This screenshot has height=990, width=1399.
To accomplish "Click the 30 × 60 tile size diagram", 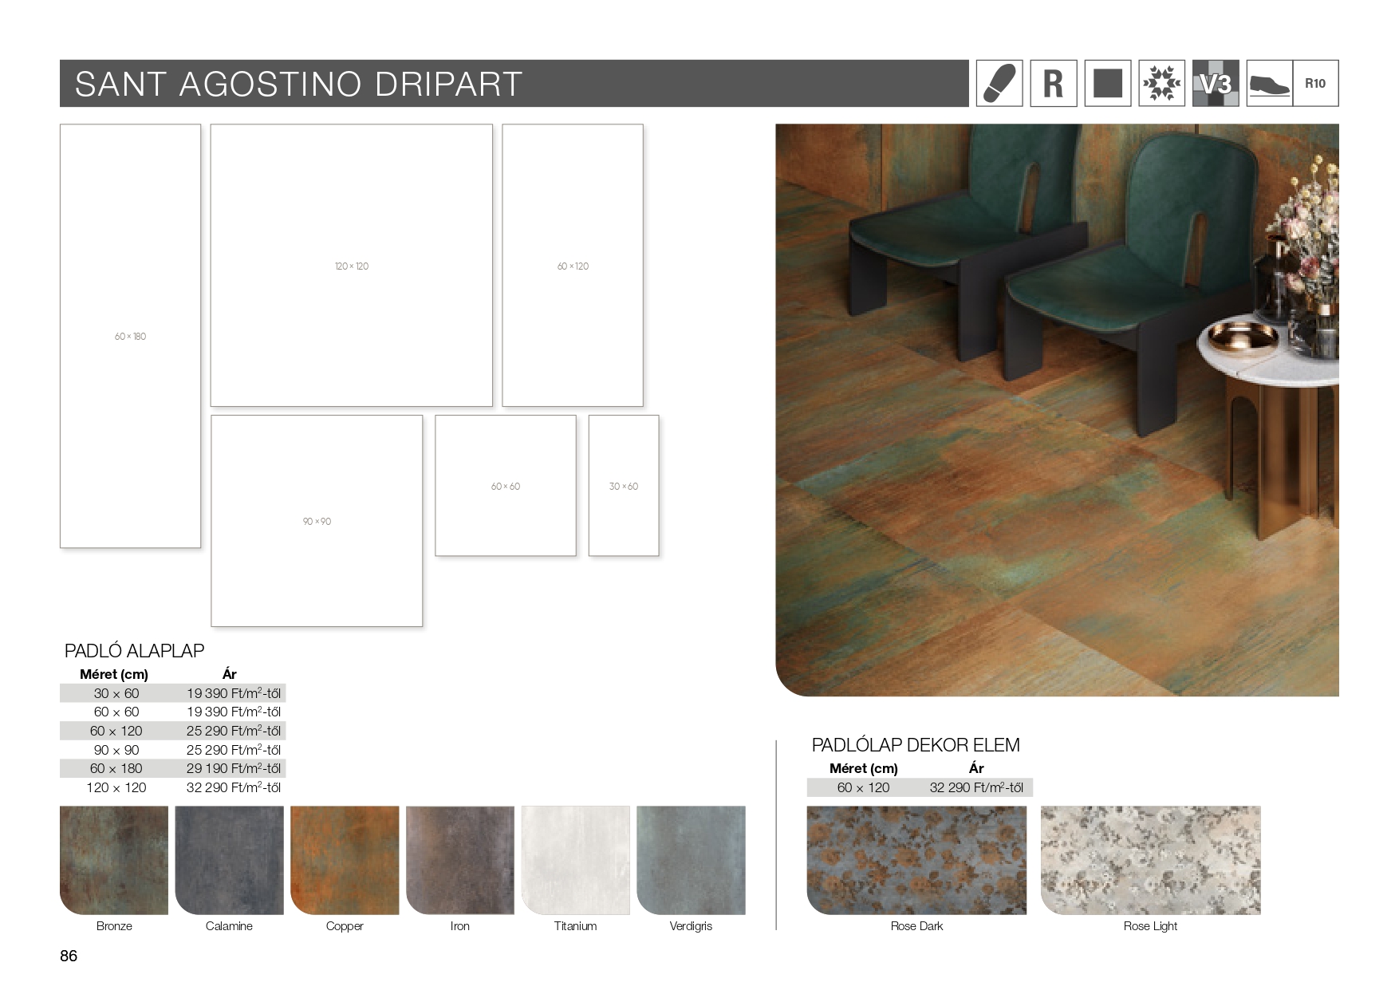I will click(x=624, y=486).
